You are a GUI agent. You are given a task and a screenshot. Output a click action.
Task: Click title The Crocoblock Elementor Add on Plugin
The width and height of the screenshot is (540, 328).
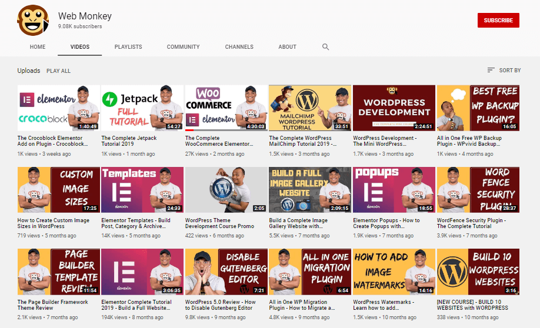click(53, 140)
